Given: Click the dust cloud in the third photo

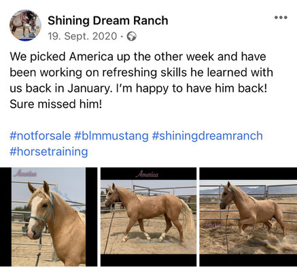Looking at the screenshot, I should (x=267, y=241).
